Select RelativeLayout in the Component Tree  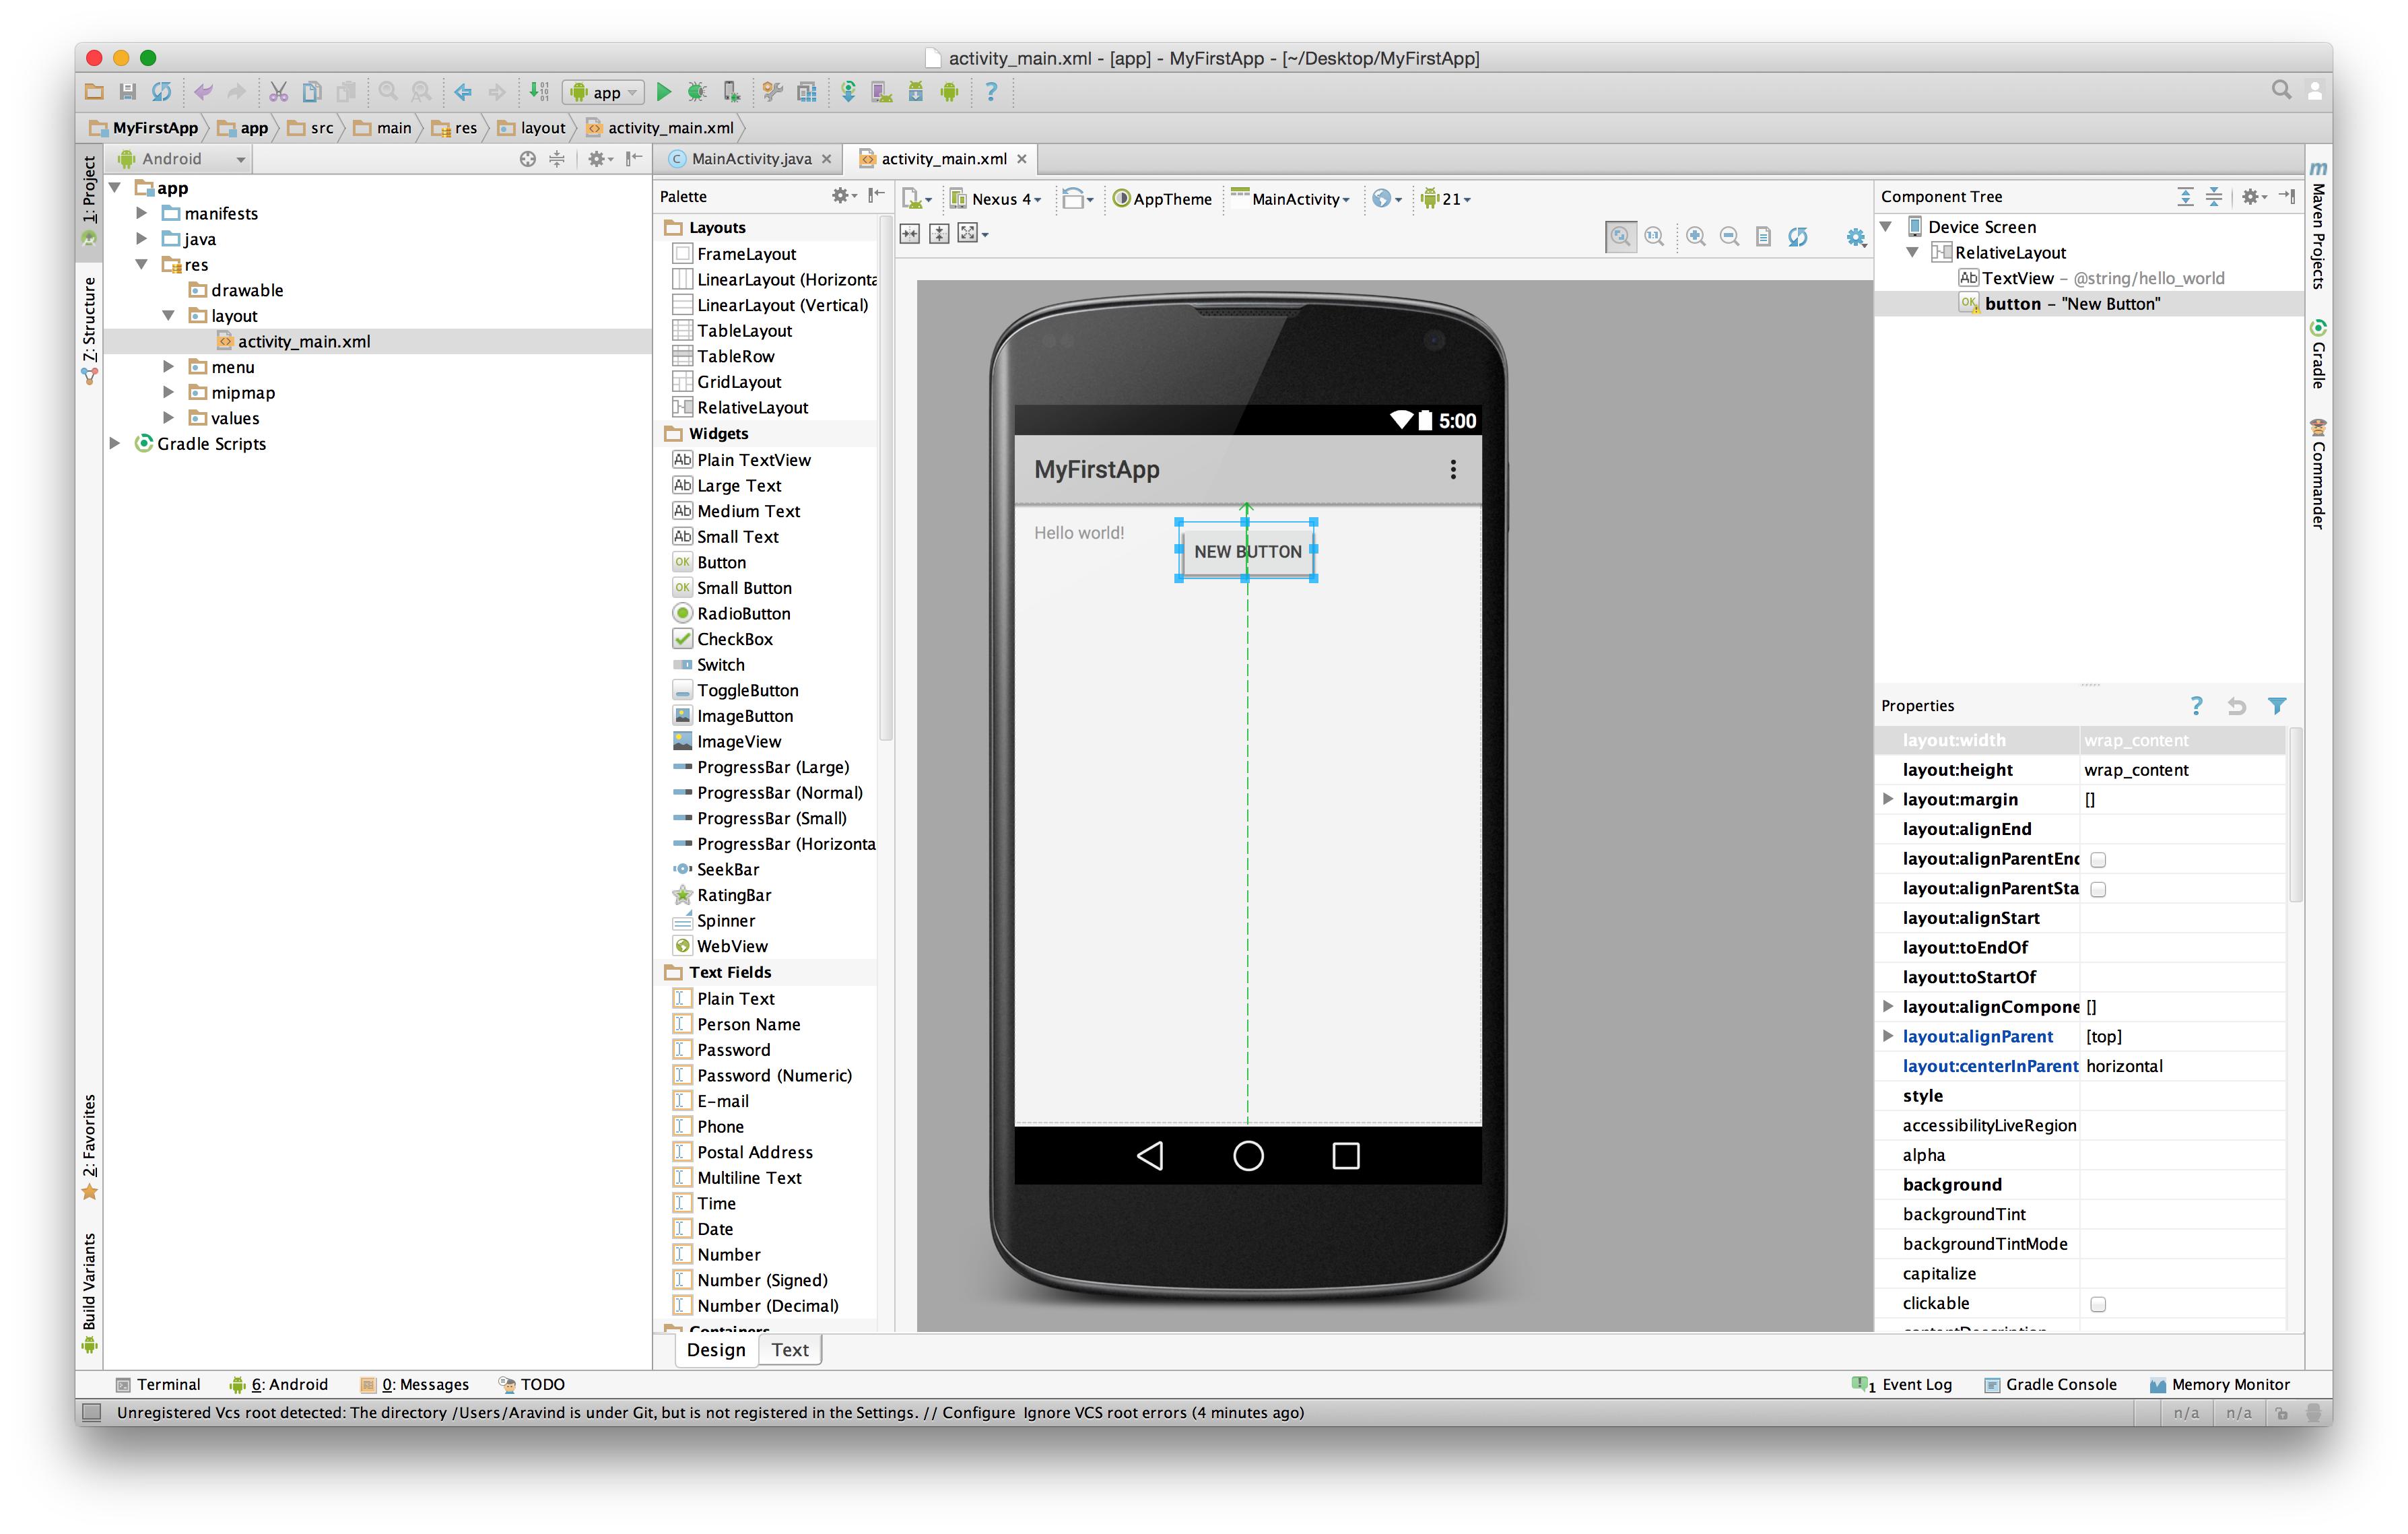tap(2009, 252)
